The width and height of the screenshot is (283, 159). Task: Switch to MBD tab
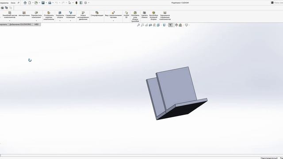[36, 24]
